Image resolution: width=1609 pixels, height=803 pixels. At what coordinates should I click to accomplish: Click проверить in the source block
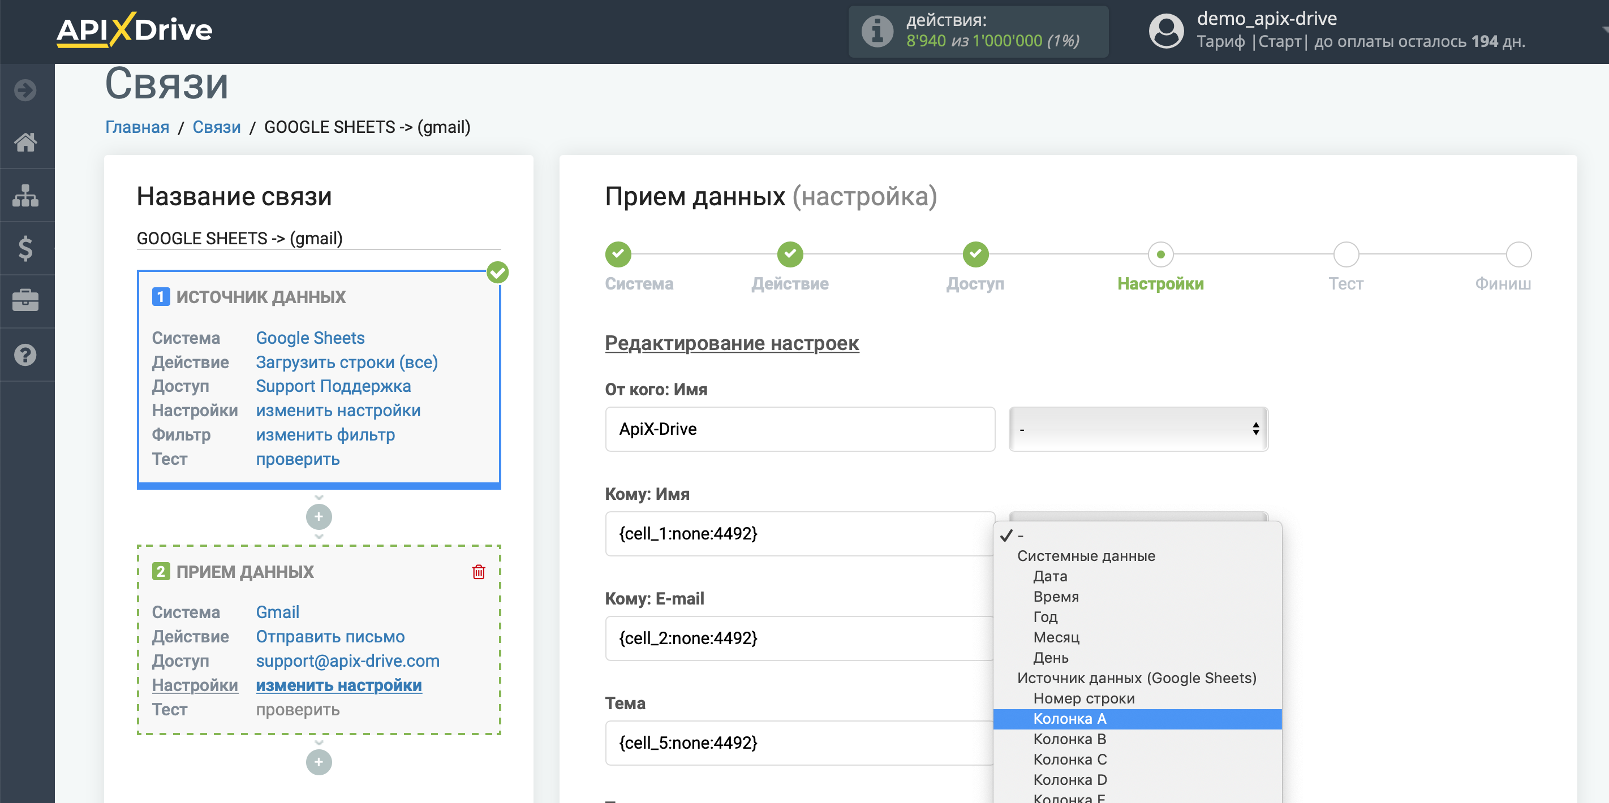click(x=298, y=459)
